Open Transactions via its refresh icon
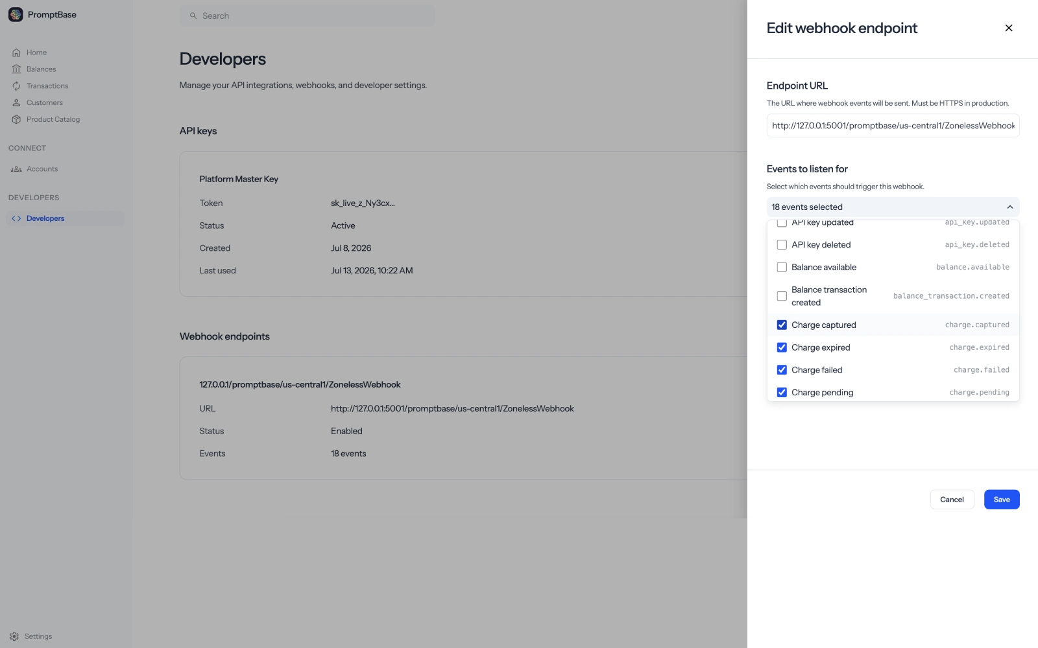This screenshot has width=1038, height=648. [16, 86]
